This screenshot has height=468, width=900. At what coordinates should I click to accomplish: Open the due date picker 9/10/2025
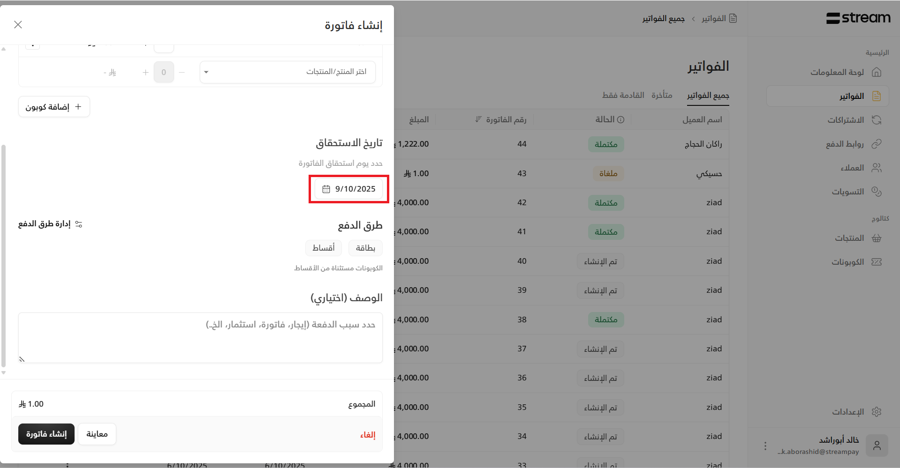coord(348,189)
